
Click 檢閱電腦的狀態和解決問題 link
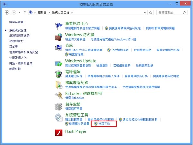(x=82, y=28)
